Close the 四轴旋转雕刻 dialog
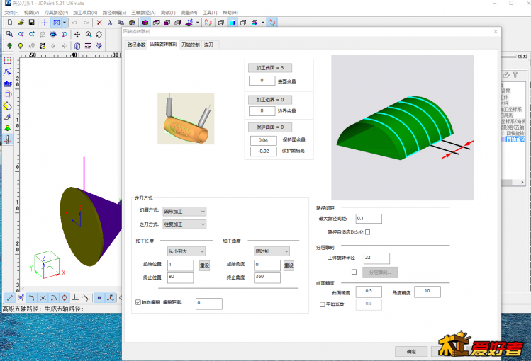Image resolution: width=531 pixels, height=361 pixels. pos(496,31)
